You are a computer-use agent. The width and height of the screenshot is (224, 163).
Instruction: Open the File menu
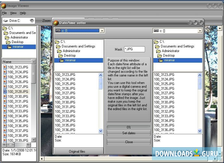click(4, 13)
